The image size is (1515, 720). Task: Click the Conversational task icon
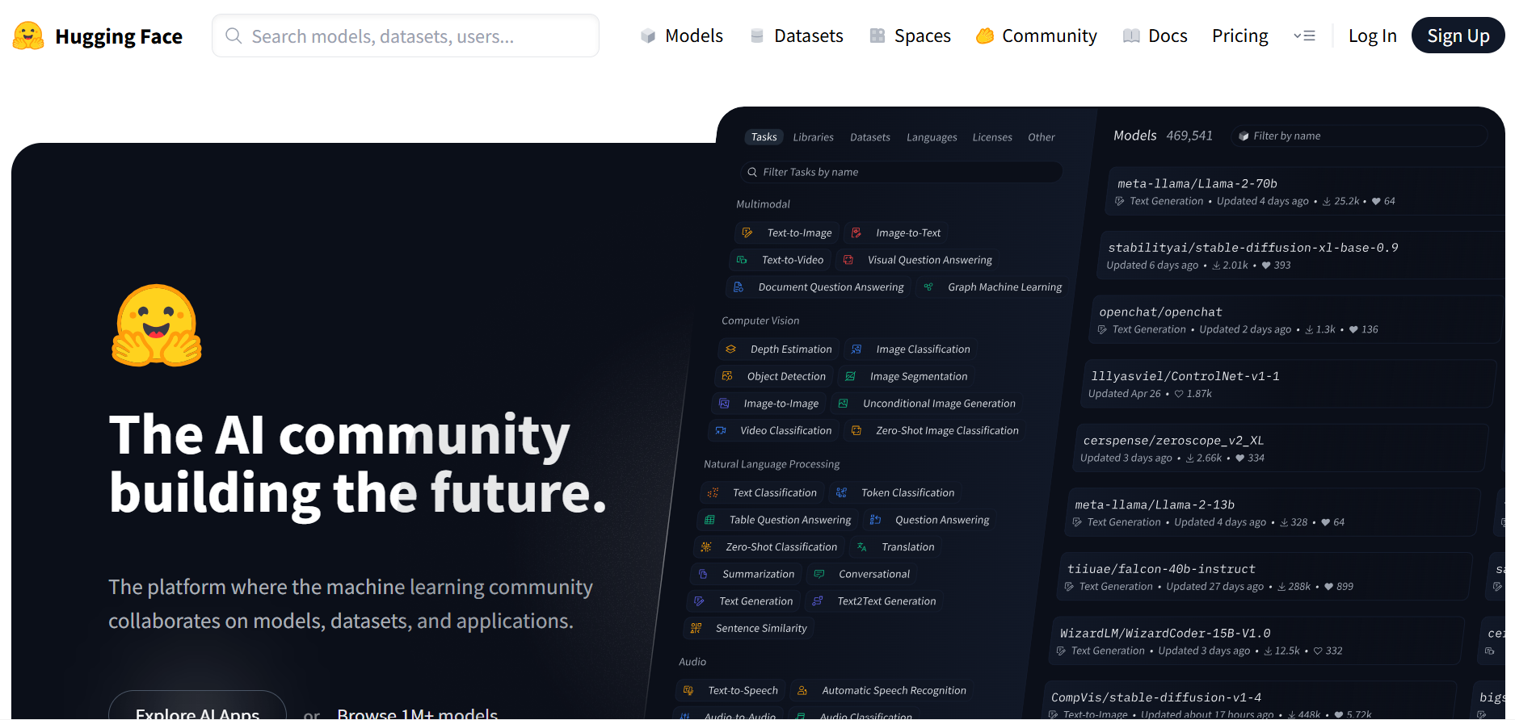pyautogui.click(x=819, y=574)
